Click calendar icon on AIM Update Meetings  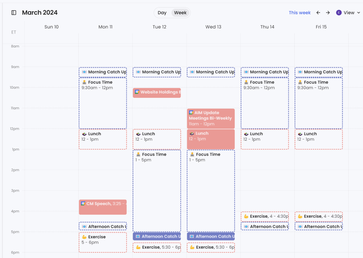pyautogui.click(x=191, y=113)
